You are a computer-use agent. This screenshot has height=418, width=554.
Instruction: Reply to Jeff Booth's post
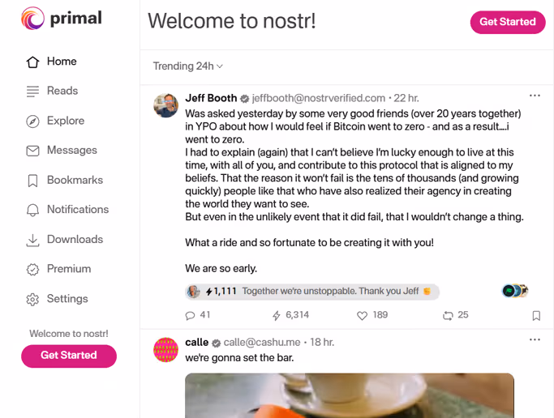(190, 315)
